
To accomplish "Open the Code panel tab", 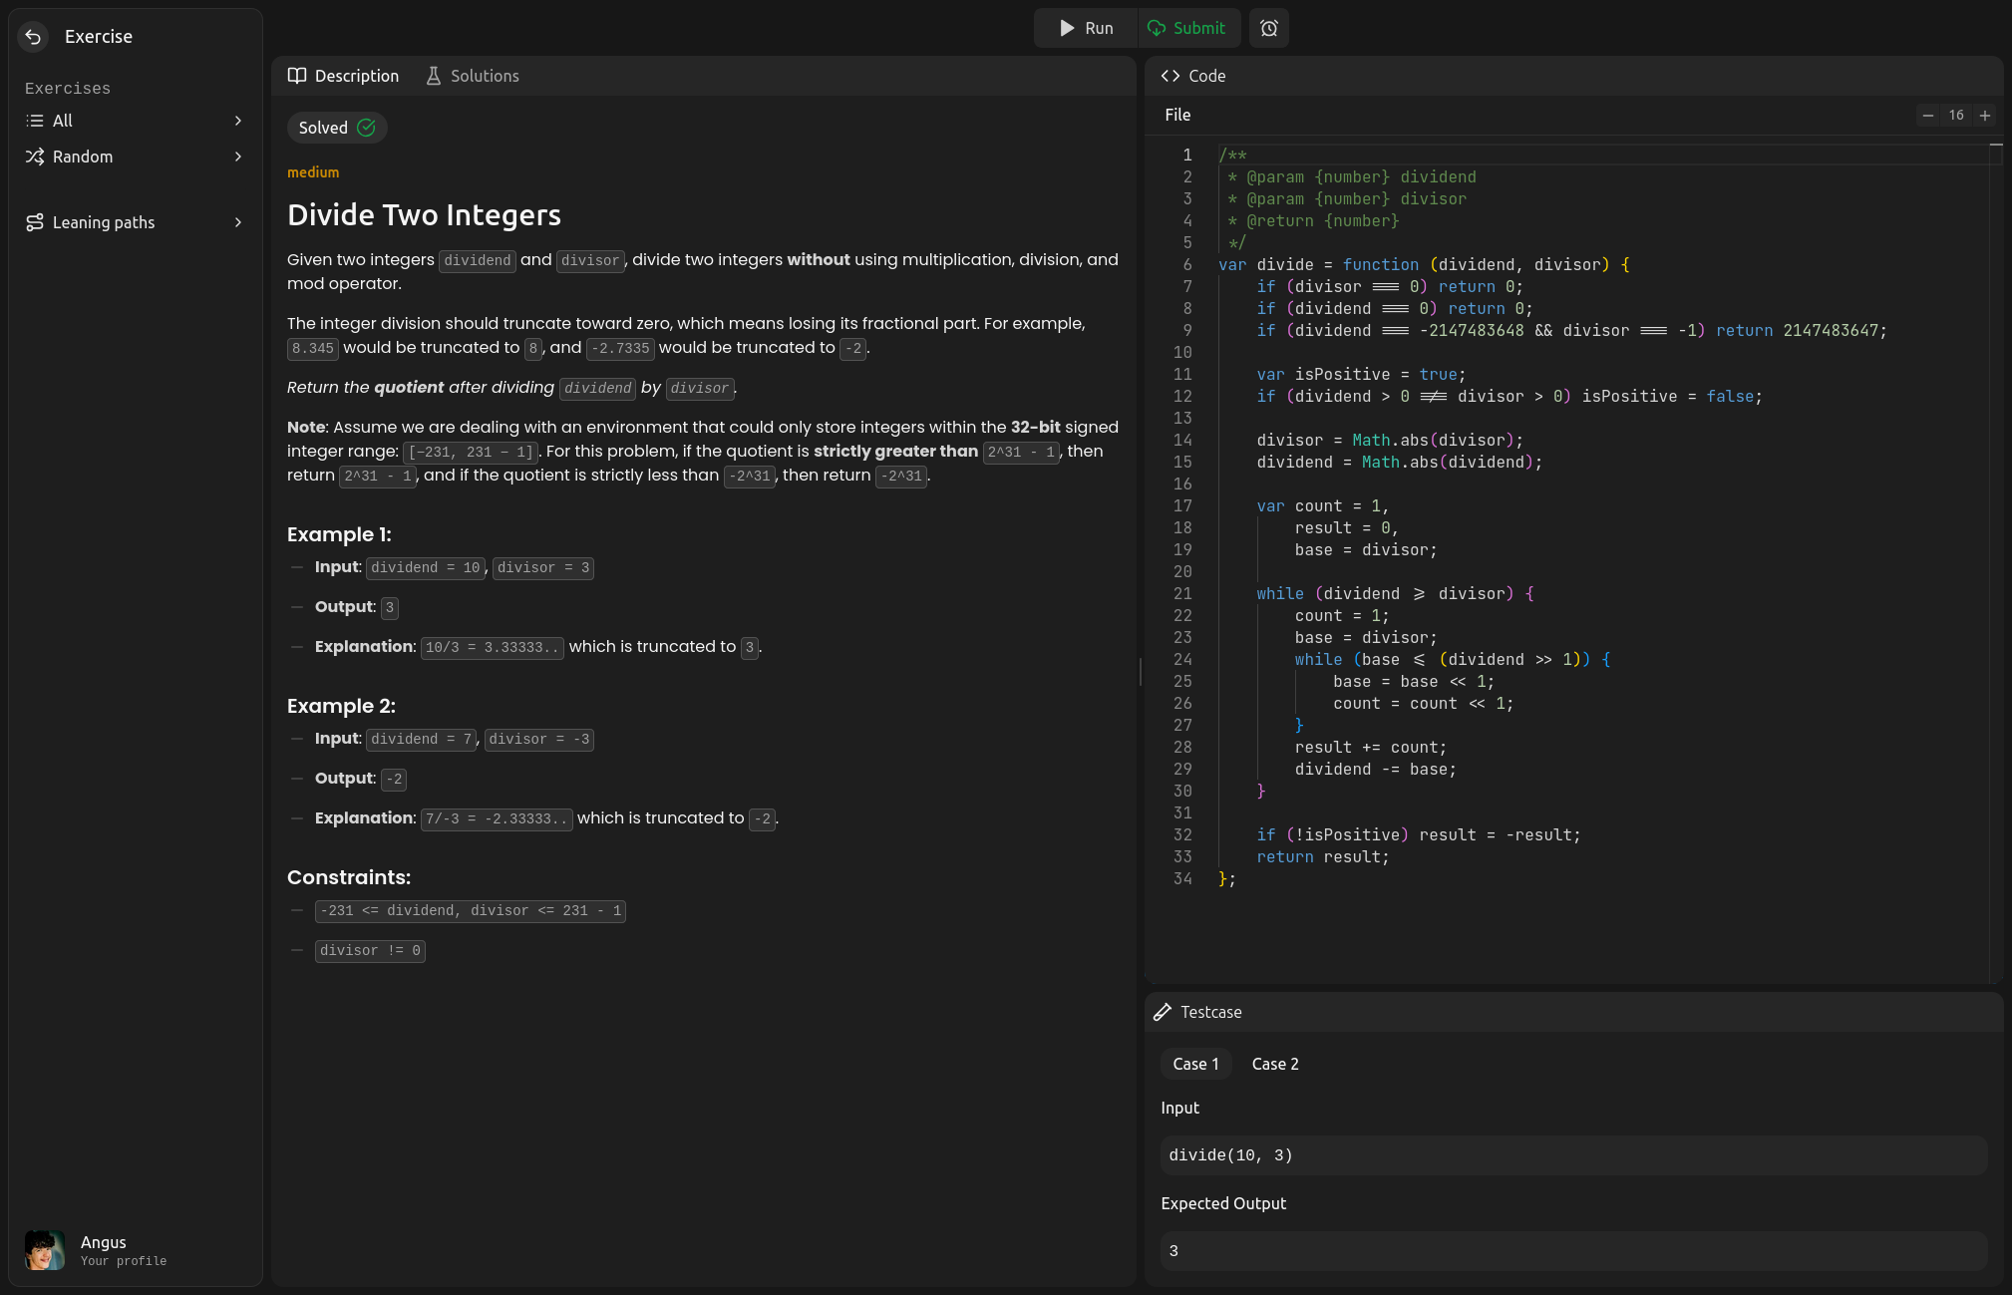I will click(x=1193, y=76).
